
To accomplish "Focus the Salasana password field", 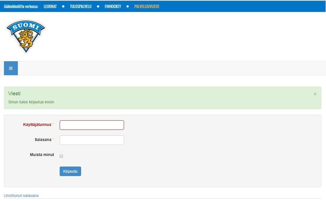I will tap(92, 140).
